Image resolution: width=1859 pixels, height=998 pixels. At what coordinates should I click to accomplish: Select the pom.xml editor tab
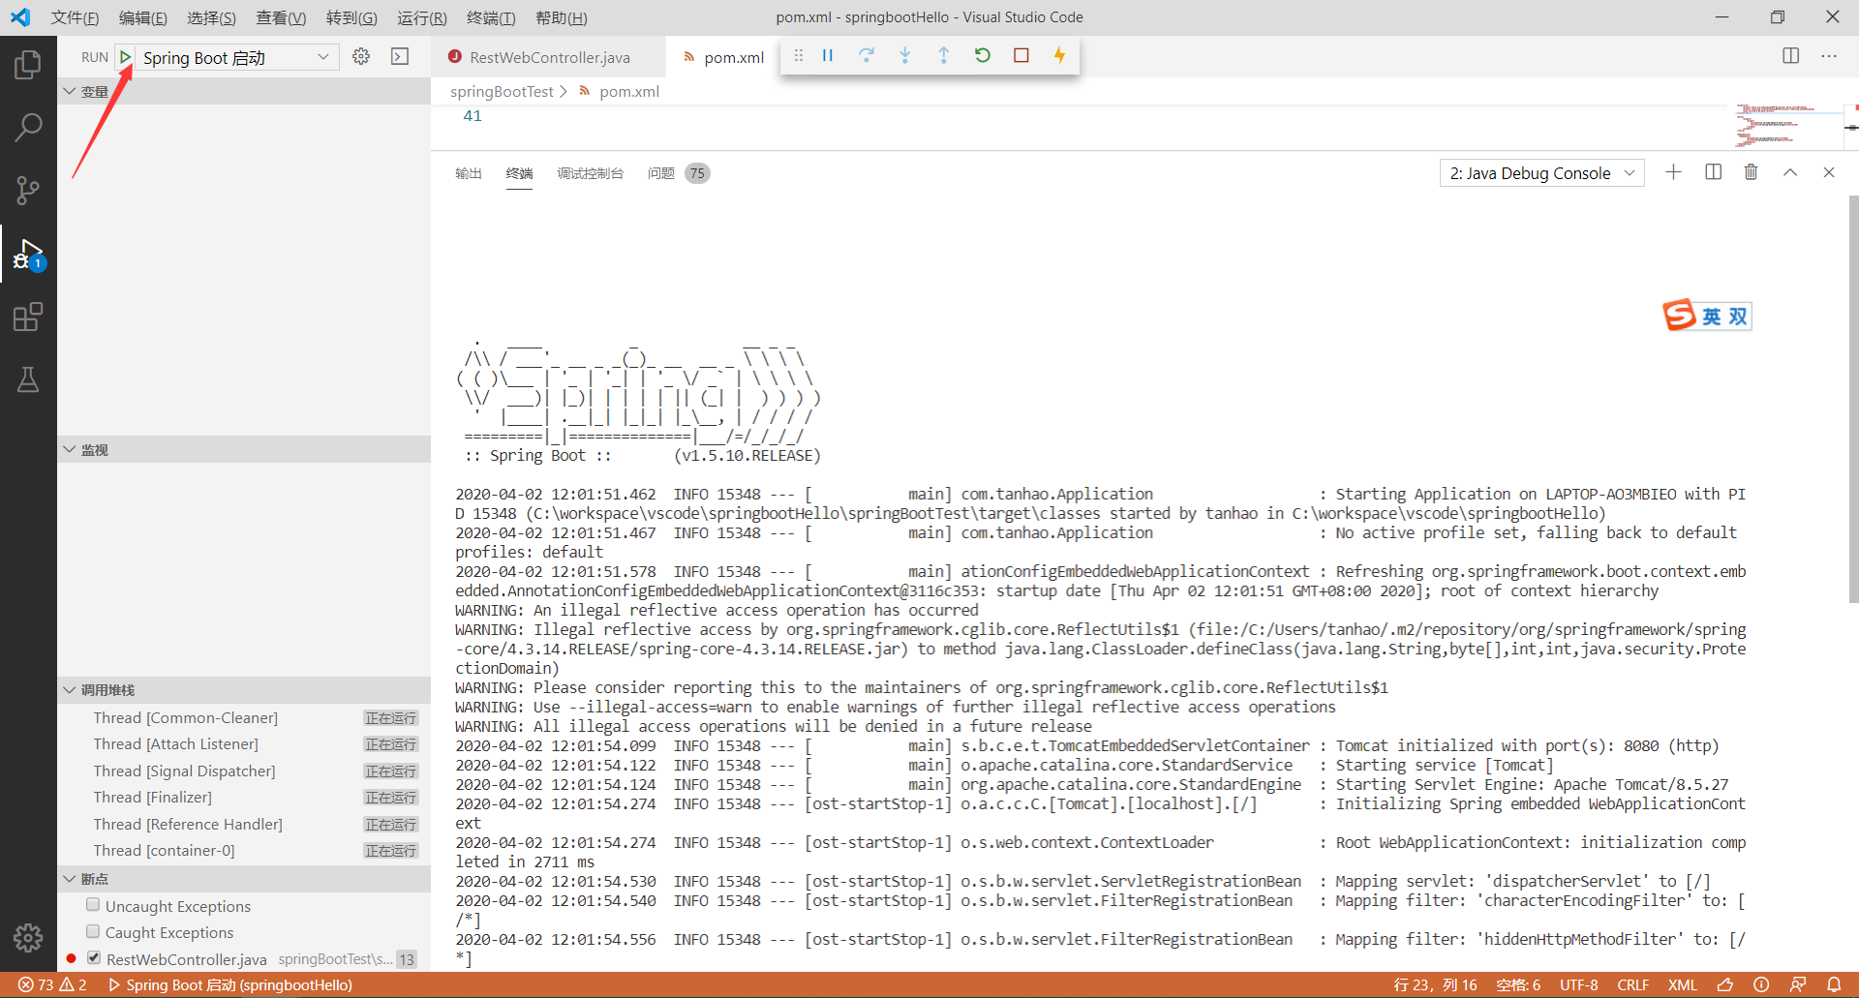click(724, 57)
